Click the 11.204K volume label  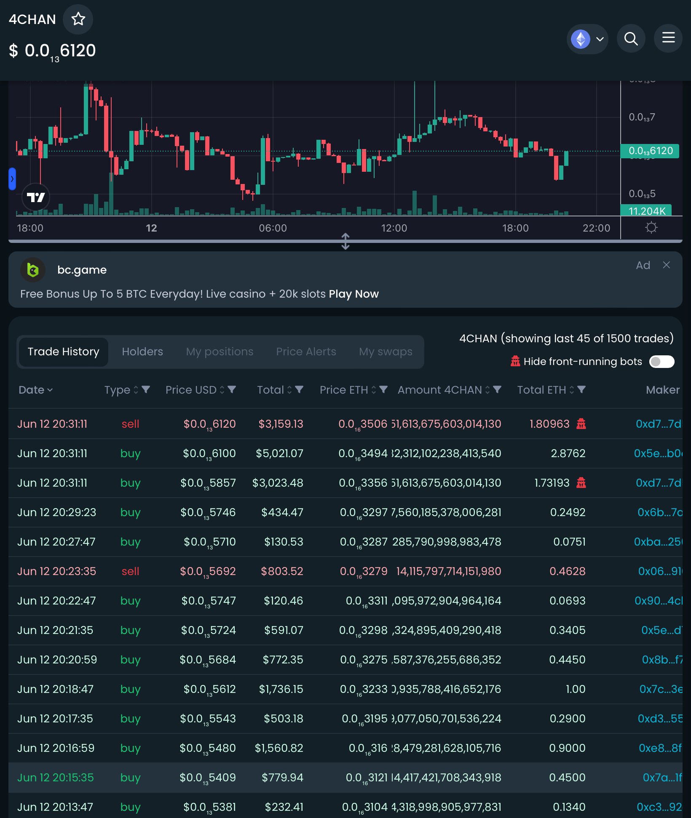coord(646,210)
